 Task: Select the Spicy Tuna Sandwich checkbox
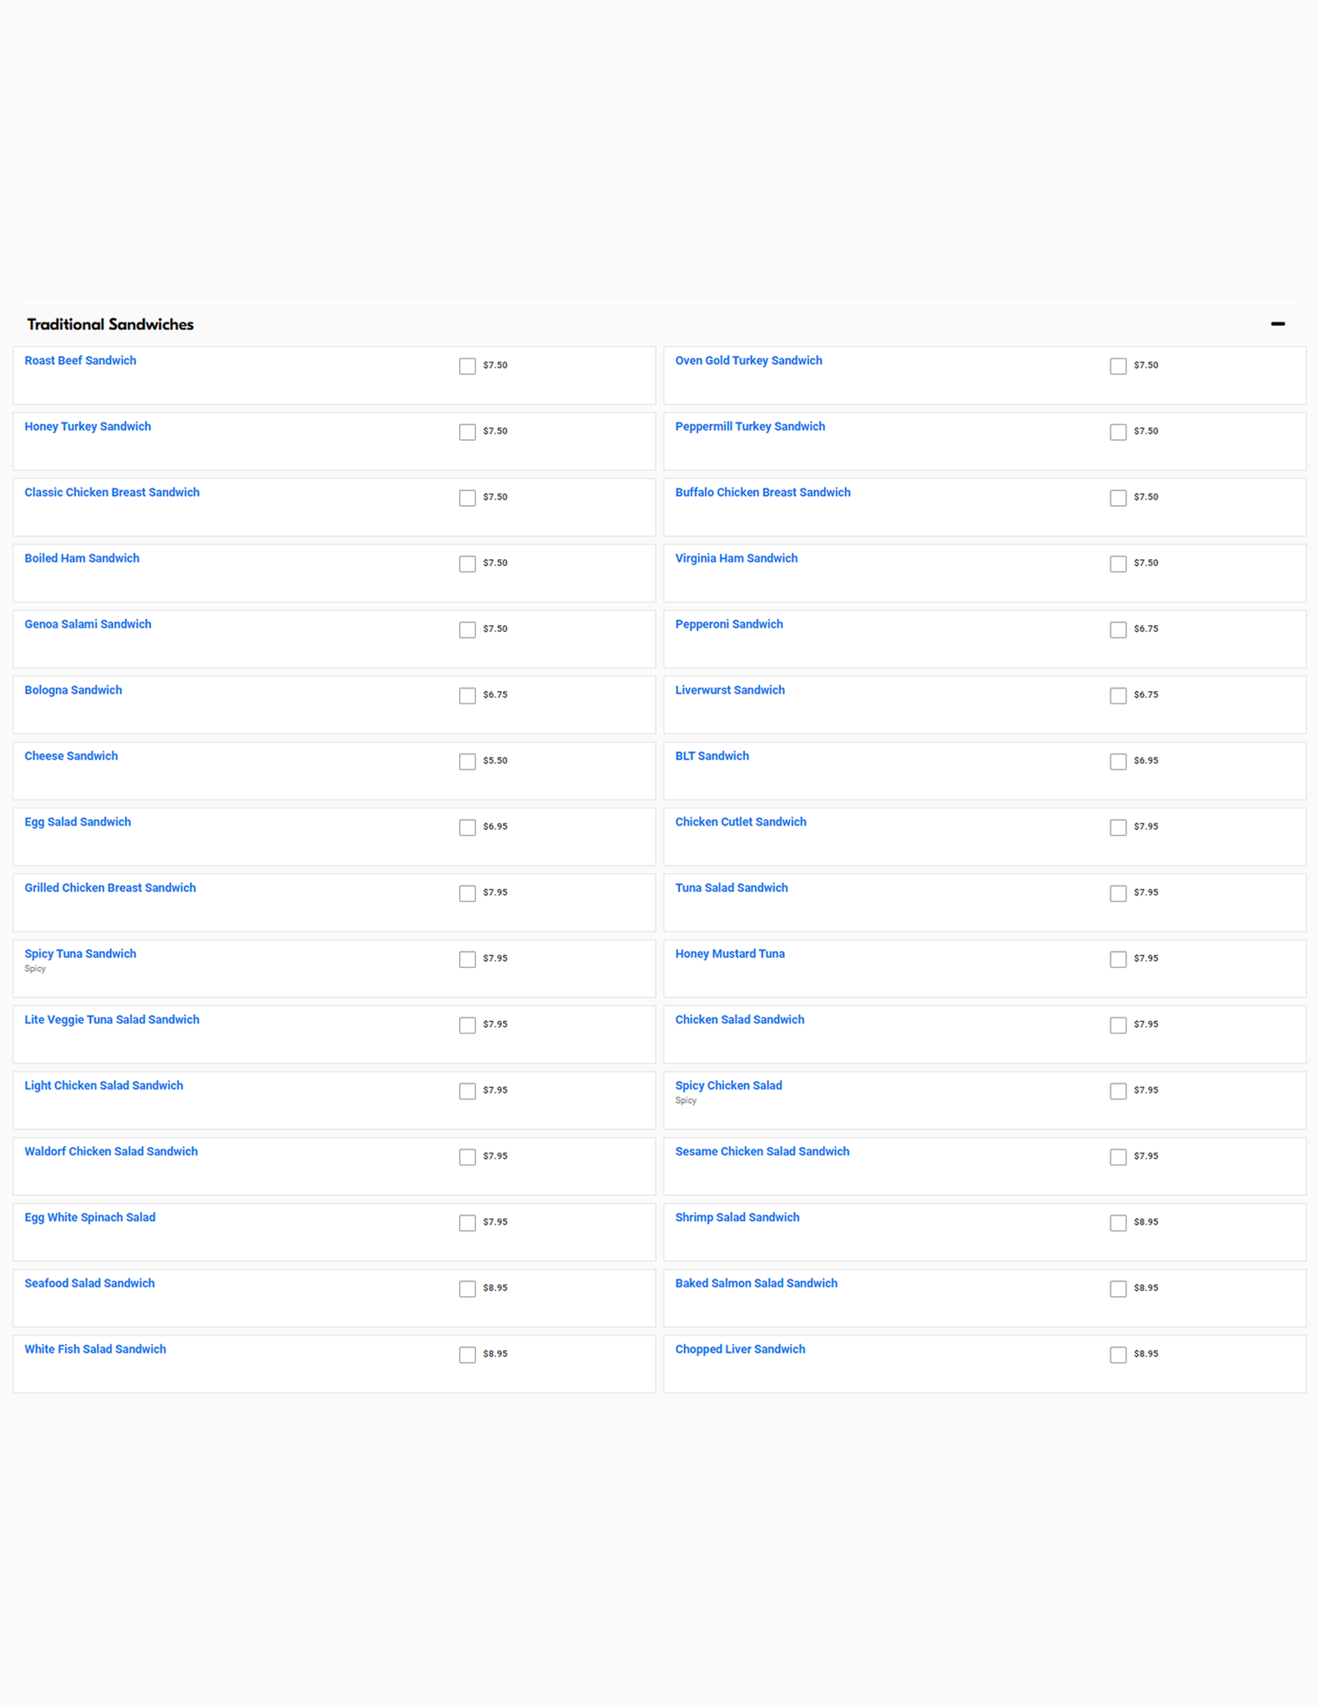[x=467, y=959]
